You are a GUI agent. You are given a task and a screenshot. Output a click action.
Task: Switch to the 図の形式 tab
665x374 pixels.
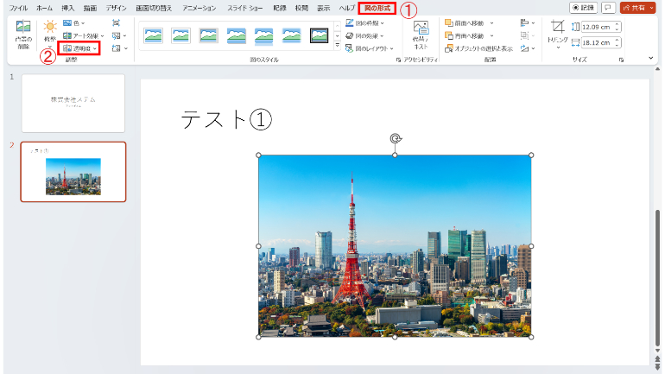(376, 7)
